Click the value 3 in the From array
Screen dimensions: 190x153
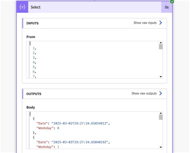pos(34,58)
